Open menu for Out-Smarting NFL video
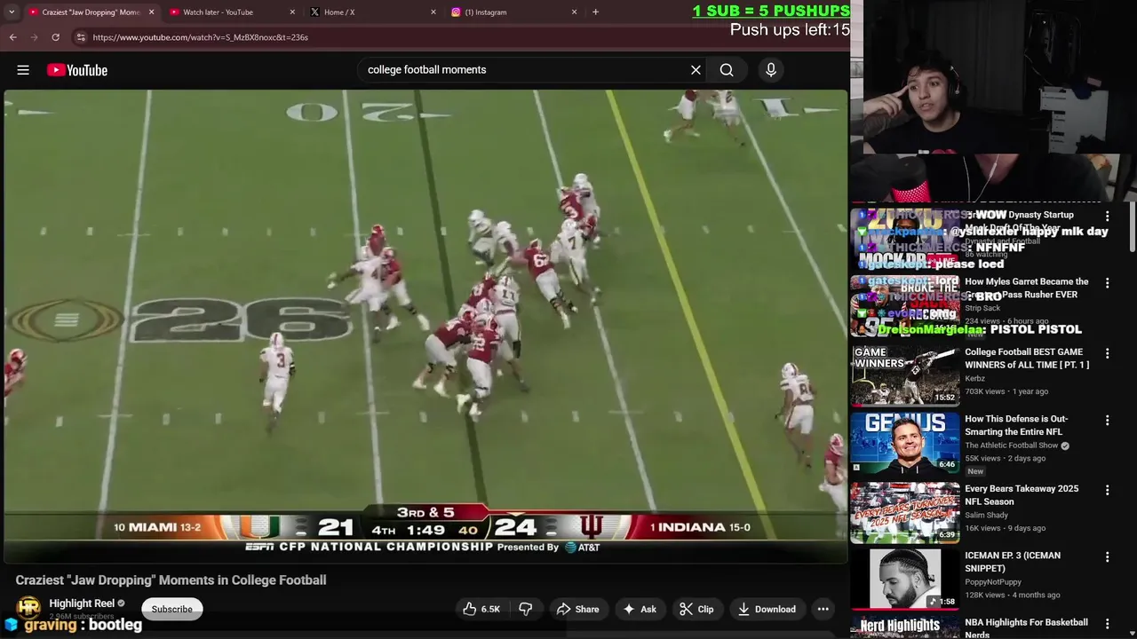This screenshot has width=1137, height=639. point(1107,420)
